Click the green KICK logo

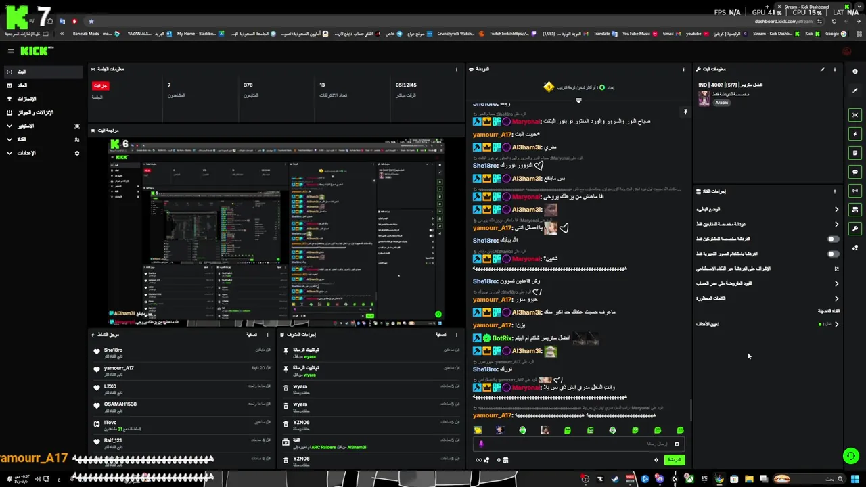tap(36, 51)
